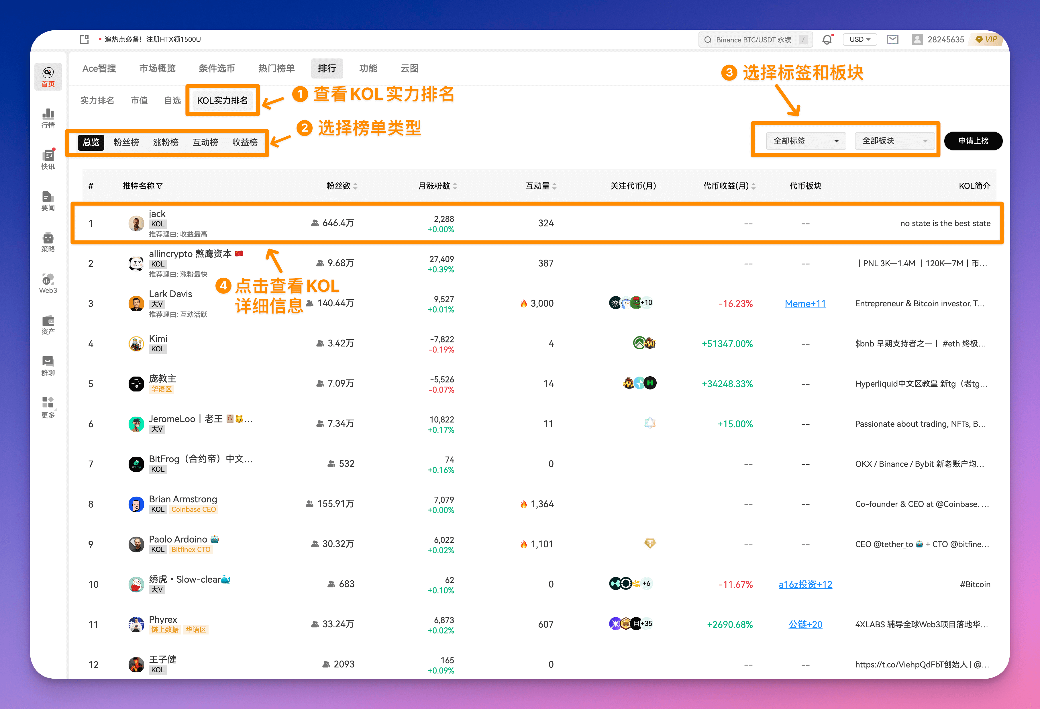Expand the 全部标签 dropdown
Viewport: 1040px width, 709px height.
[806, 141]
